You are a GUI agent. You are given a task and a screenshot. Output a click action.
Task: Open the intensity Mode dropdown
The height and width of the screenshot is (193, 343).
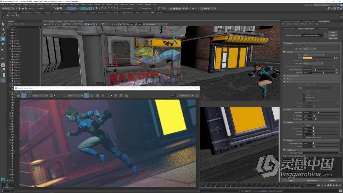314,55
